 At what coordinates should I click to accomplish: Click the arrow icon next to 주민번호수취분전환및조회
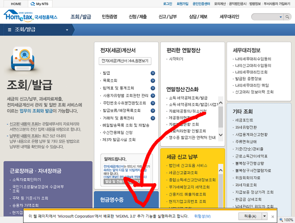tap(153, 103)
